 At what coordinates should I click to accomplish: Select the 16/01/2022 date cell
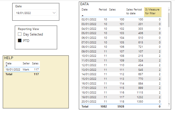tap(89, 83)
